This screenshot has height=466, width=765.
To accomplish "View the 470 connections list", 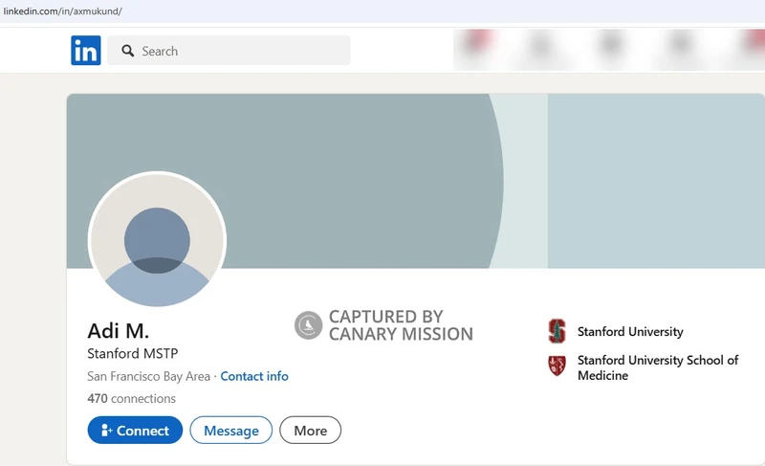I will pos(132,399).
